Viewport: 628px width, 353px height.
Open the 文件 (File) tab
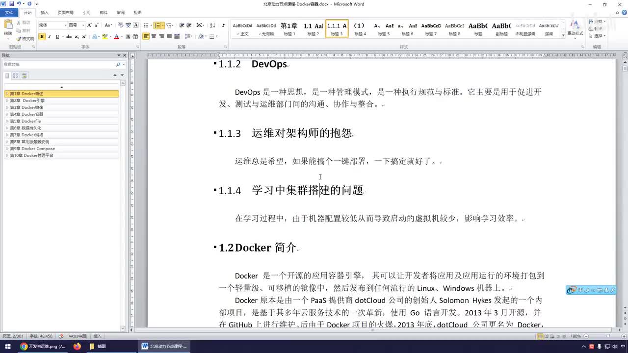click(x=9, y=13)
